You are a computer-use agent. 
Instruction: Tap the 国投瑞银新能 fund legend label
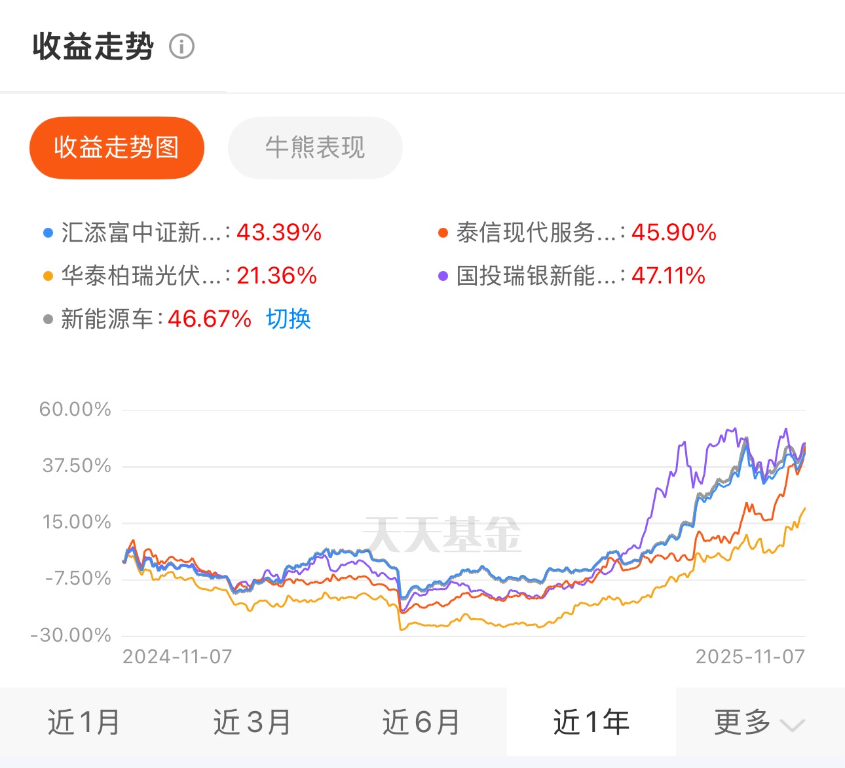coord(536,276)
